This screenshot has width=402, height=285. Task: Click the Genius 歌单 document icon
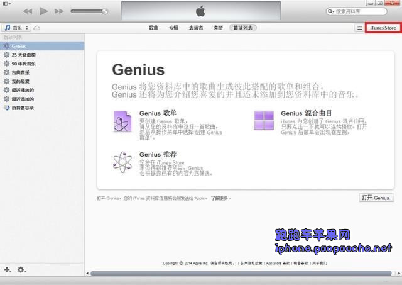(122, 121)
